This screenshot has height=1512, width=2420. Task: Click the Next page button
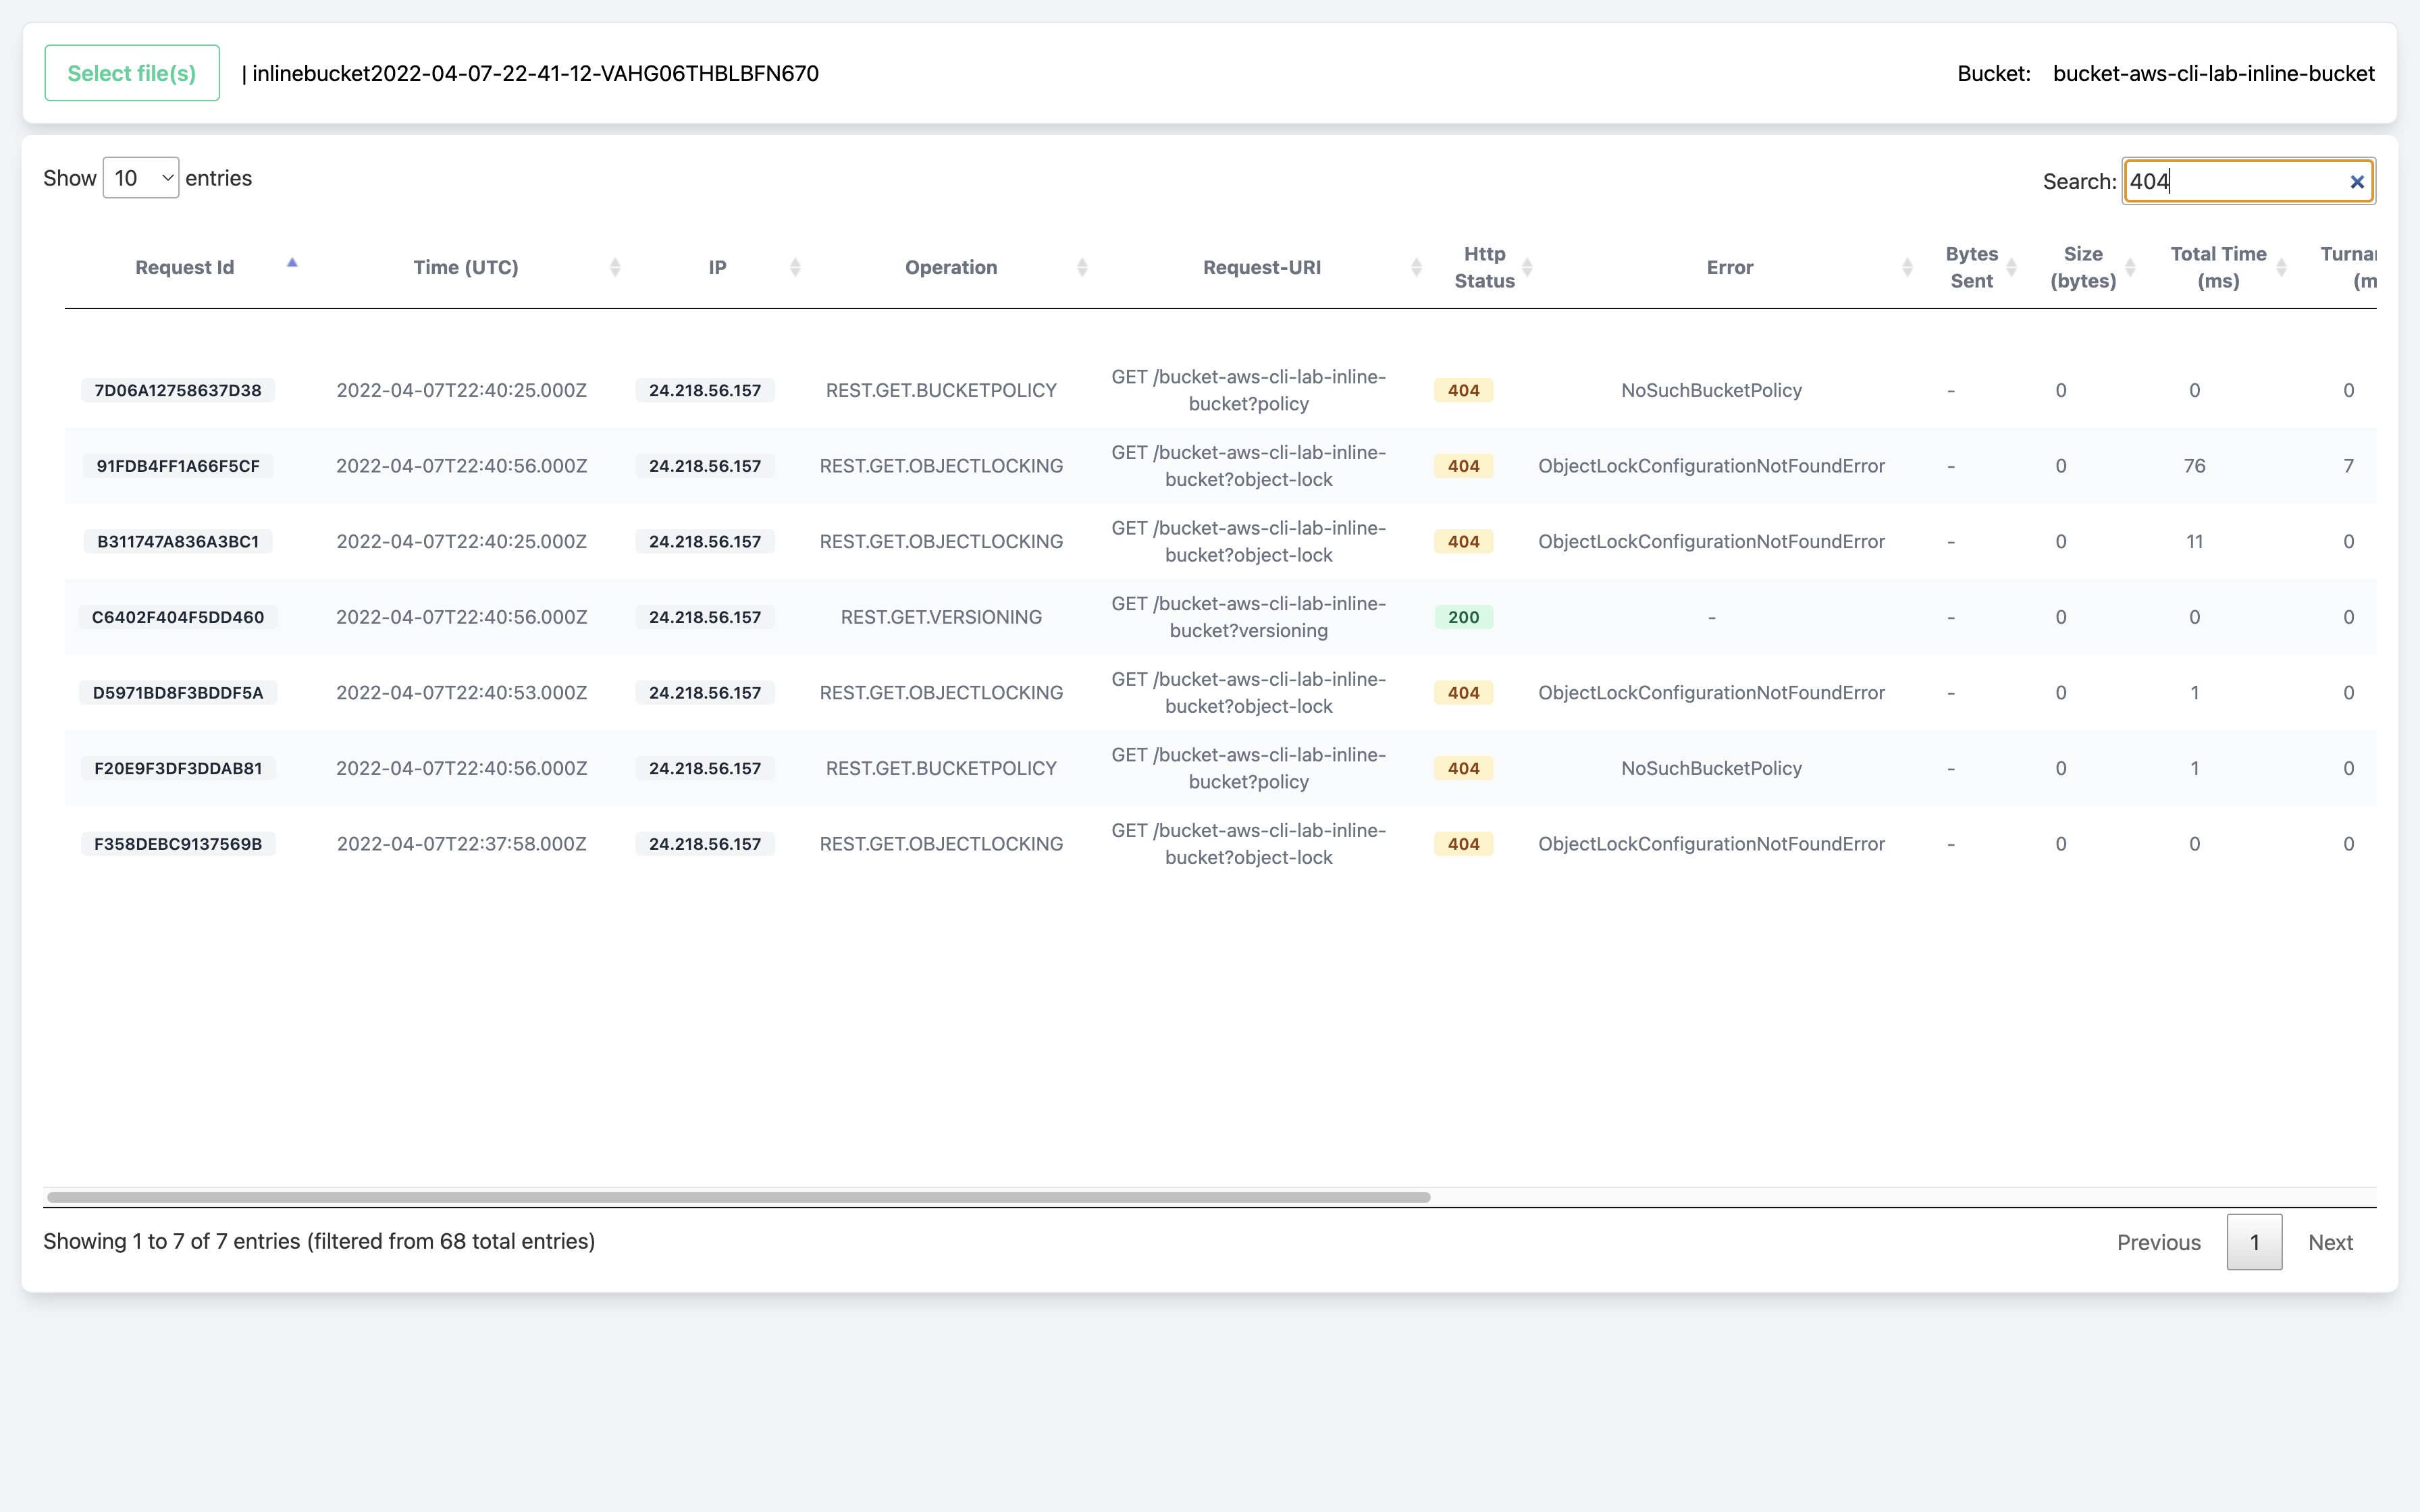[x=2331, y=1242]
